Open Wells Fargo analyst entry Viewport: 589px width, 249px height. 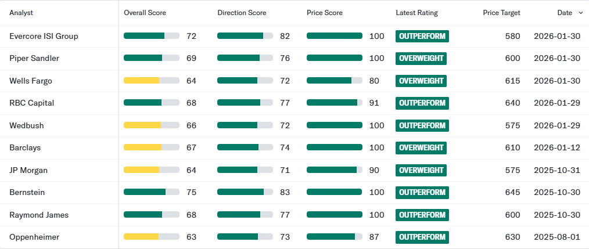tap(31, 81)
